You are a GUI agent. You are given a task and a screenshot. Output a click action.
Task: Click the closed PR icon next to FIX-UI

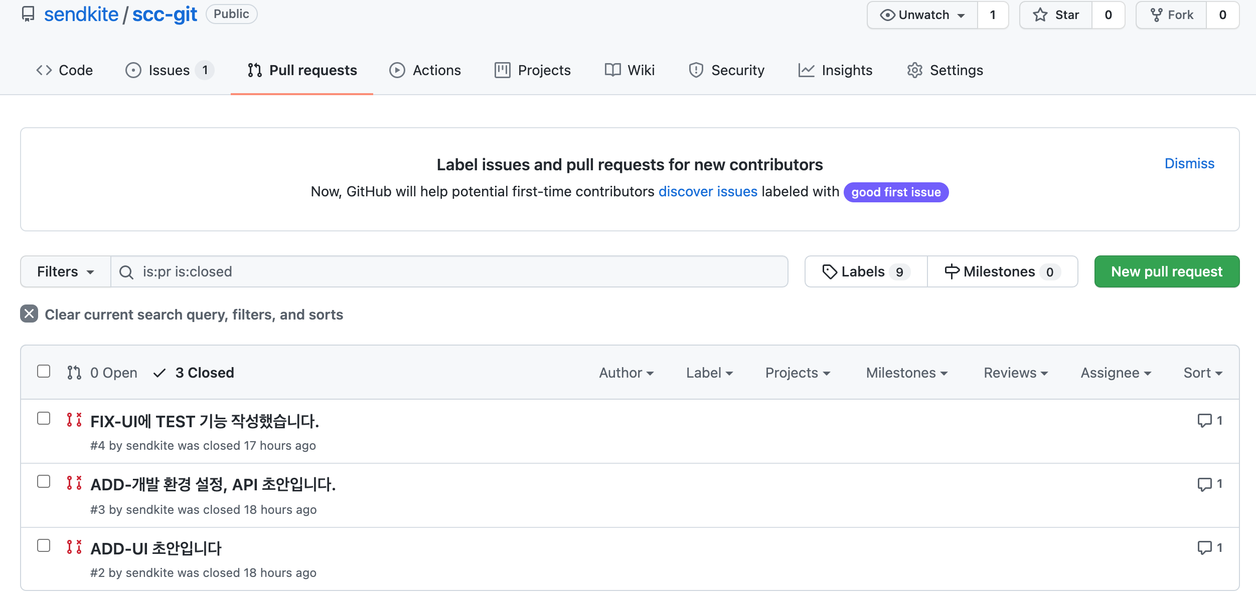(74, 420)
